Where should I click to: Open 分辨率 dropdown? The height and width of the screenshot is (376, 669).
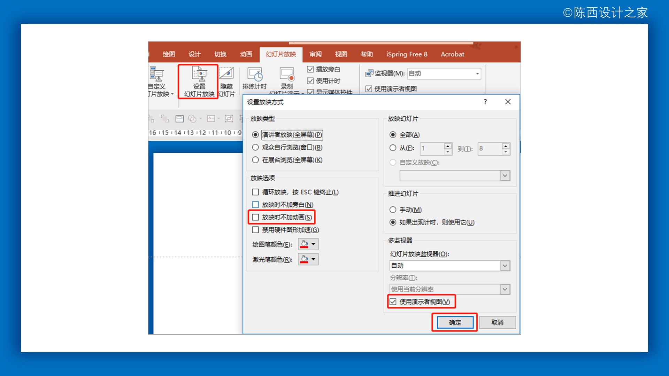click(505, 289)
